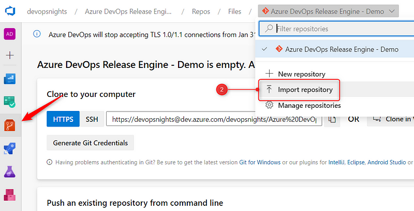Select the HTTPS clone option
Screen dimensions: 414x211
point(63,119)
